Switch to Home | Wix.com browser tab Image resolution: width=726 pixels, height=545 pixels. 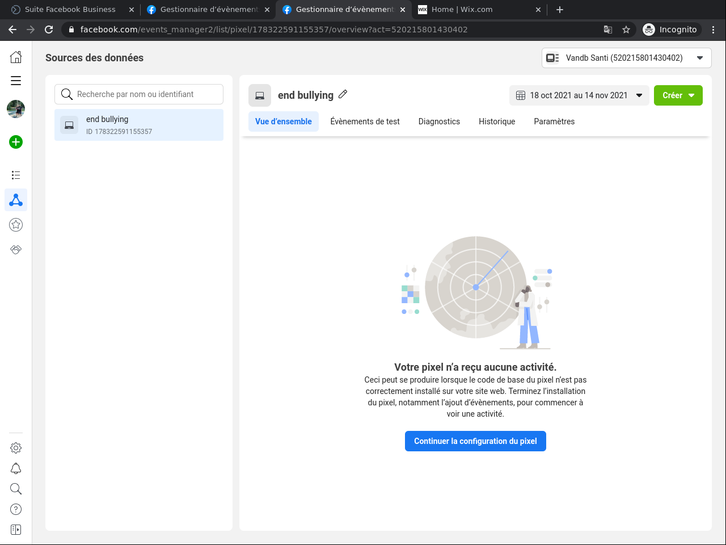(478, 10)
